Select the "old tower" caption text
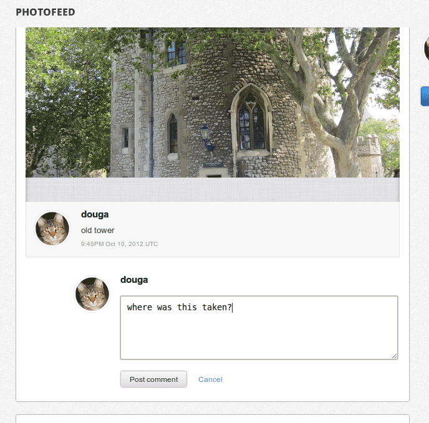This screenshot has width=429, height=423. click(x=98, y=231)
